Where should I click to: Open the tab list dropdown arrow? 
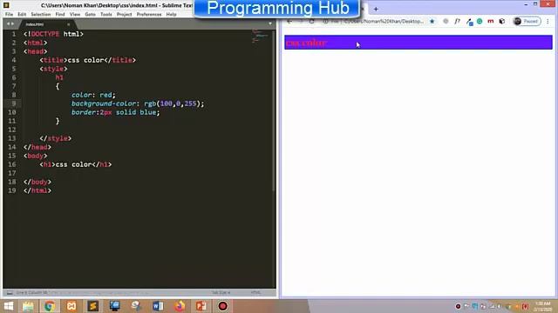[x=270, y=23]
